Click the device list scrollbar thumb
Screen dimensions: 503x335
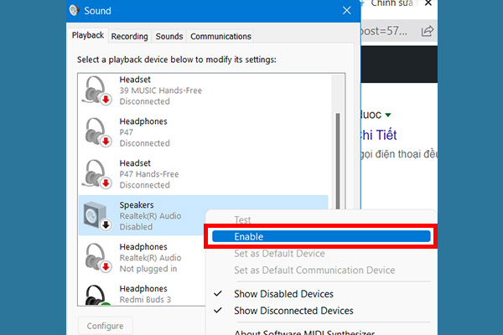point(338,161)
